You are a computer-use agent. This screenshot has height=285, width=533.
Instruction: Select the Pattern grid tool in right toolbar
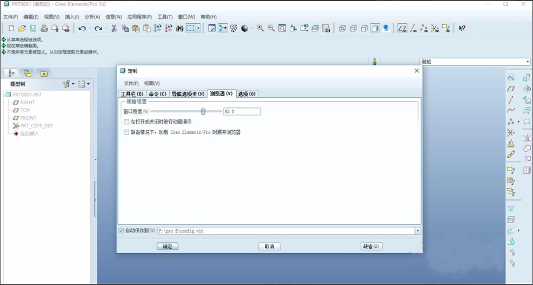tap(527, 170)
